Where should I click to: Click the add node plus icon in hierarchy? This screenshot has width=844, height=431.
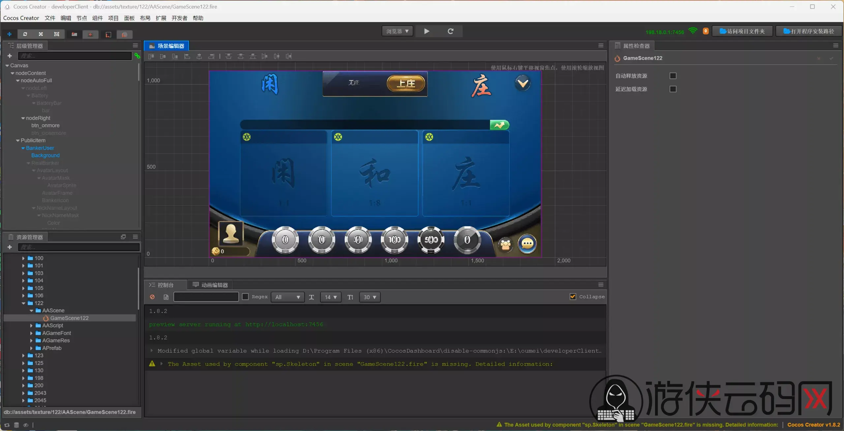tap(10, 56)
